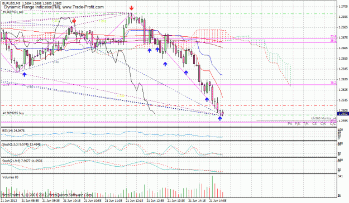Click the 21 Jun 12:55 time label
The image size is (349, 203).
point(155,201)
